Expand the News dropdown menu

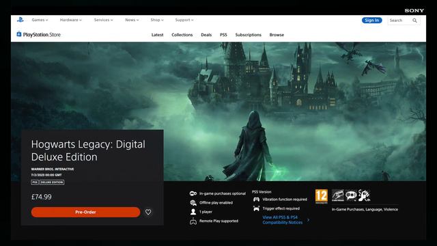132,20
